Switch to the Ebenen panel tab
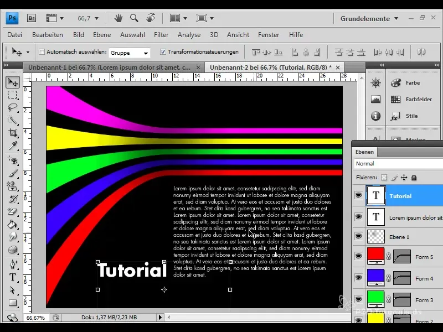Image resolution: width=443 pixels, height=332 pixels. (x=364, y=152)
